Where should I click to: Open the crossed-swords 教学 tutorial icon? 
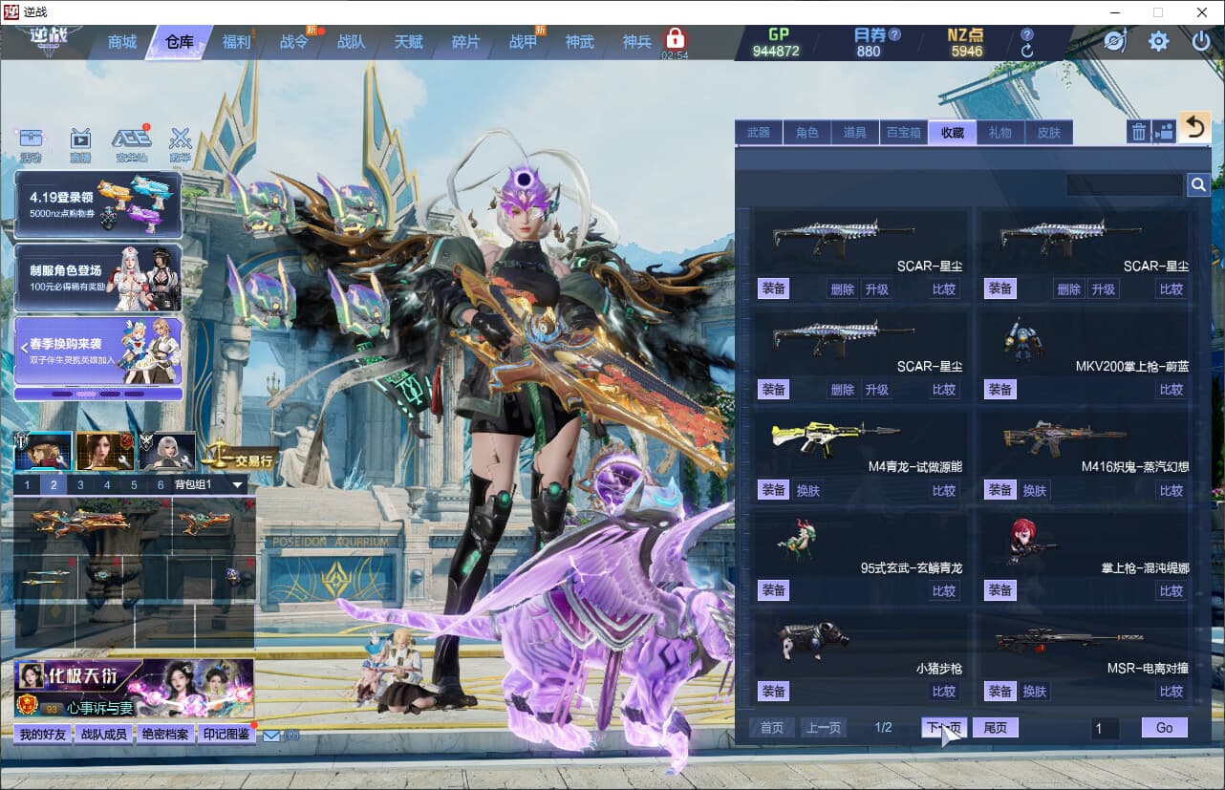click(x=181, y=144)
